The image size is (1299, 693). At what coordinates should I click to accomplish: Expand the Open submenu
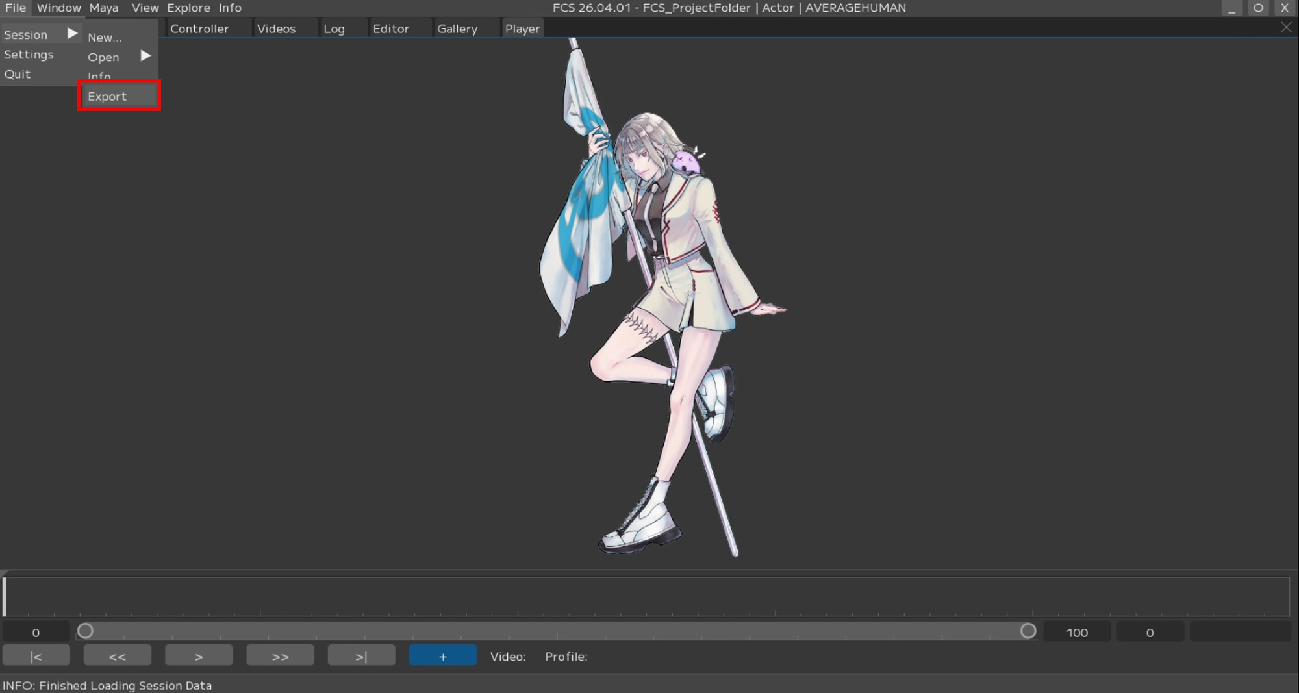pos(118,57)
